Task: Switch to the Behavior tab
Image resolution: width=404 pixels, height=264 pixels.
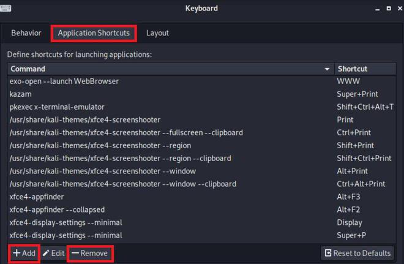Action: point(26,33)
